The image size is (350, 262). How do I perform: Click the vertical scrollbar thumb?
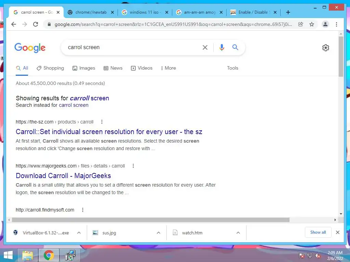point(341,56)
